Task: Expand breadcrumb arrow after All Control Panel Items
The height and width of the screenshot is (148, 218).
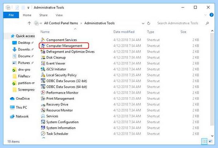Action: [81, 23]
